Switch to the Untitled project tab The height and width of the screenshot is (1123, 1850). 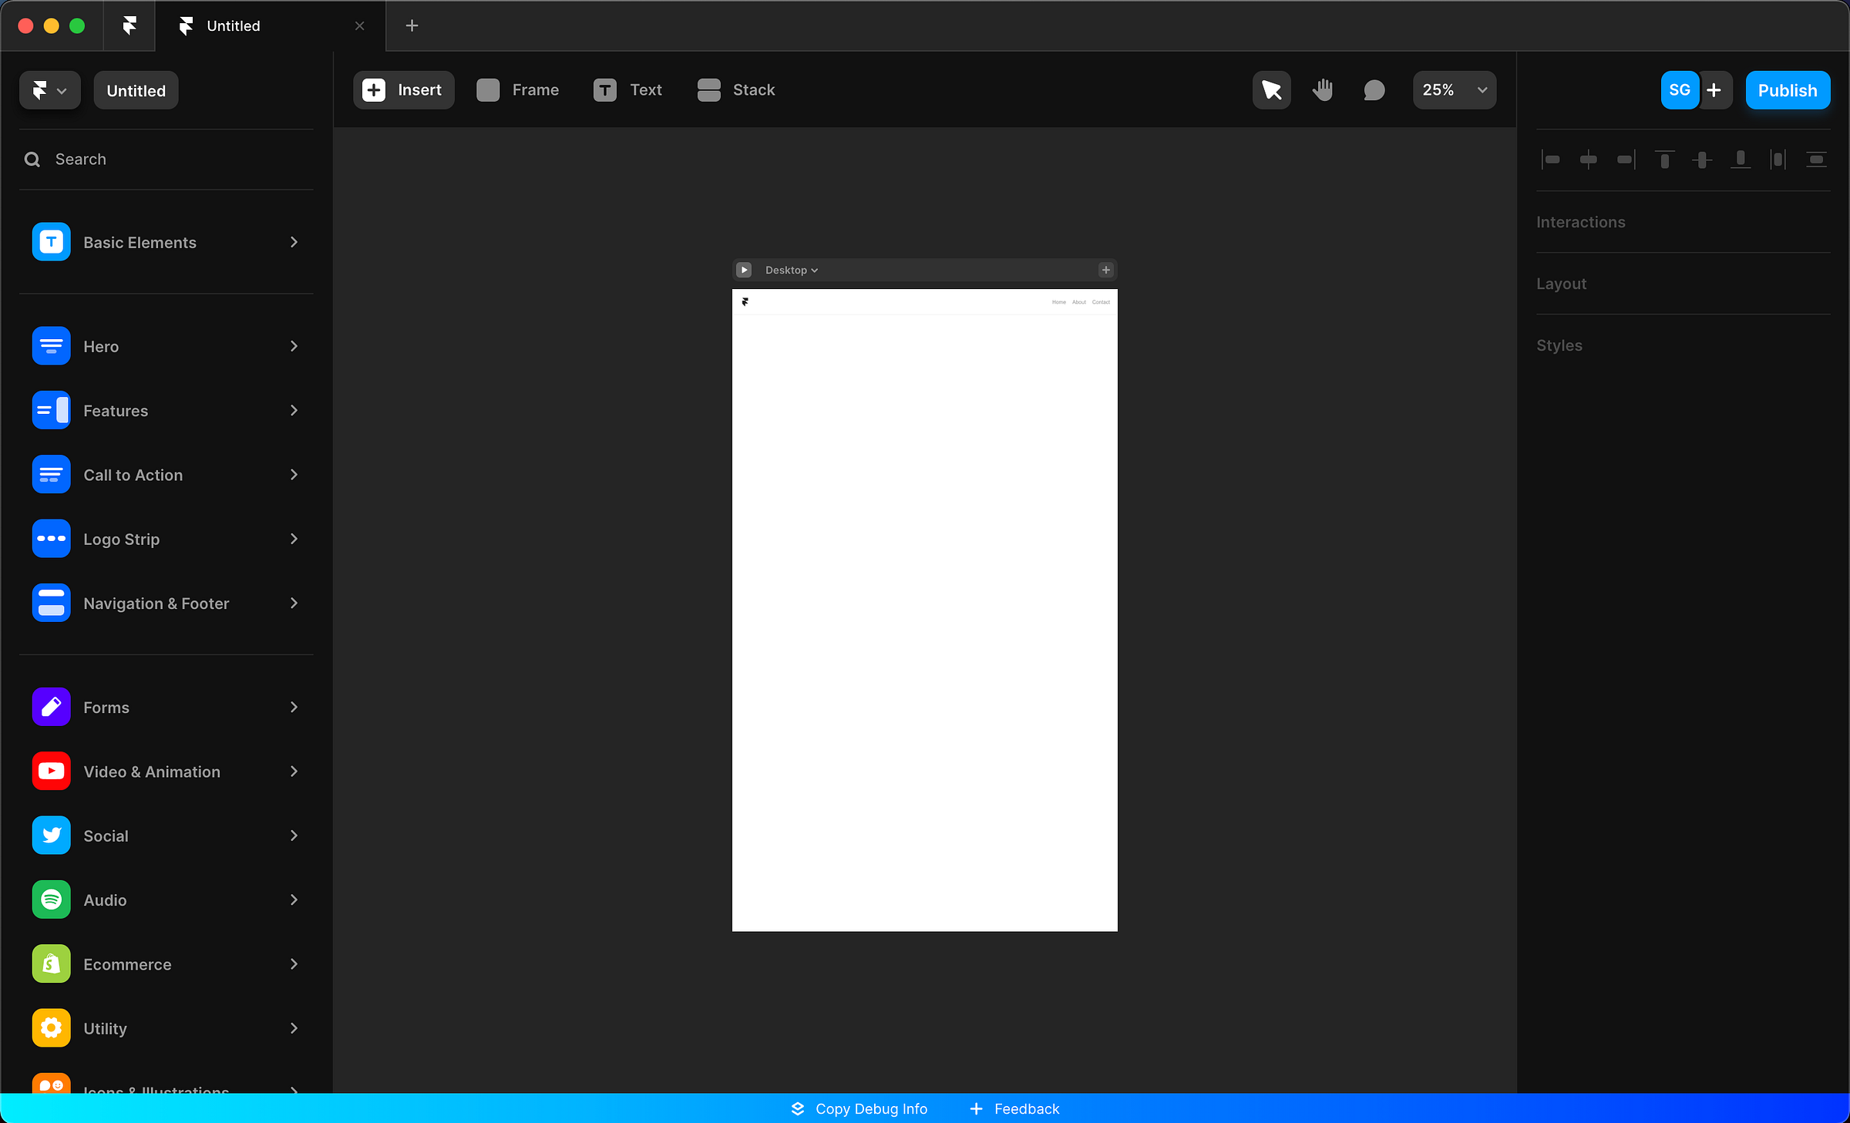(233, 26)
